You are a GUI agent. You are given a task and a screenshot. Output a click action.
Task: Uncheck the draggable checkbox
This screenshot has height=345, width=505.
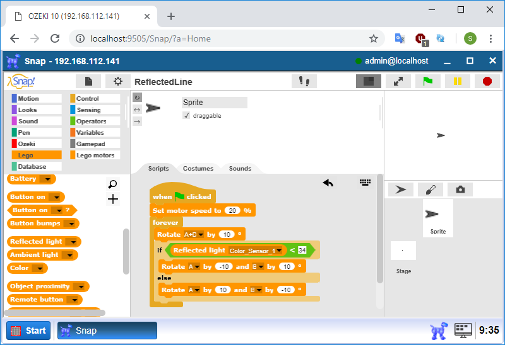(186, 116)
